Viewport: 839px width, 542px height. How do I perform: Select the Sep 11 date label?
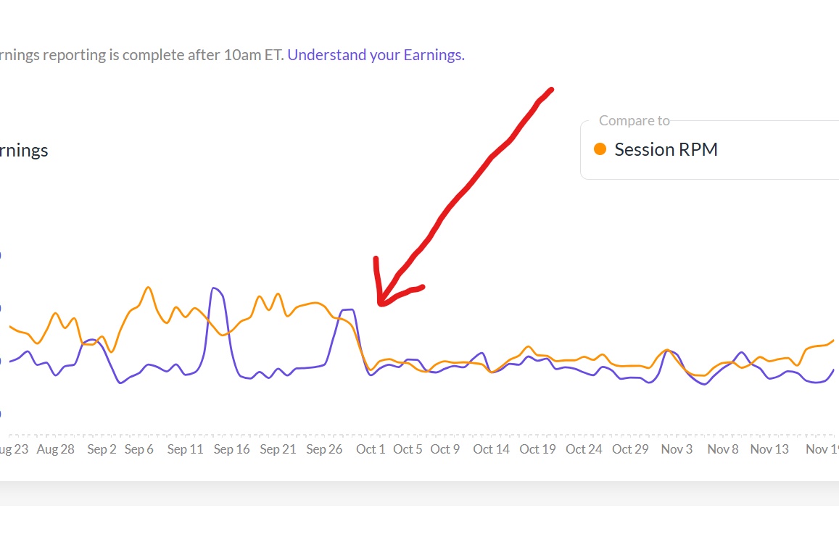[x=185, y=449]
